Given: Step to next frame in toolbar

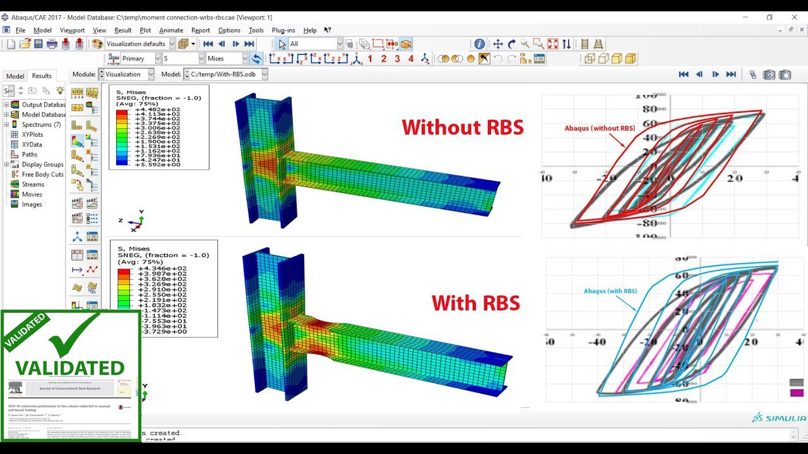Looking at the screenshot, I should [x=235, y=44].
